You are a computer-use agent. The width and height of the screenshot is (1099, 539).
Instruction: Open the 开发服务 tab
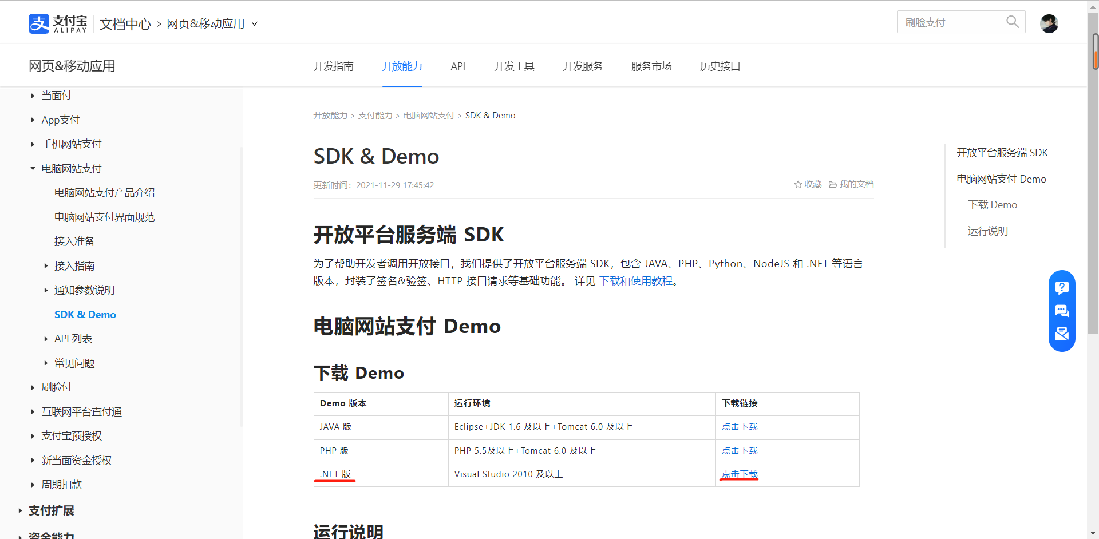coord(583,66)
